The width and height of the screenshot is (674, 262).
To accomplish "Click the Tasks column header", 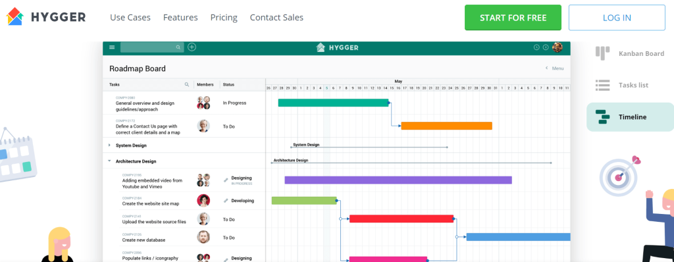I will tap(115, 85).
